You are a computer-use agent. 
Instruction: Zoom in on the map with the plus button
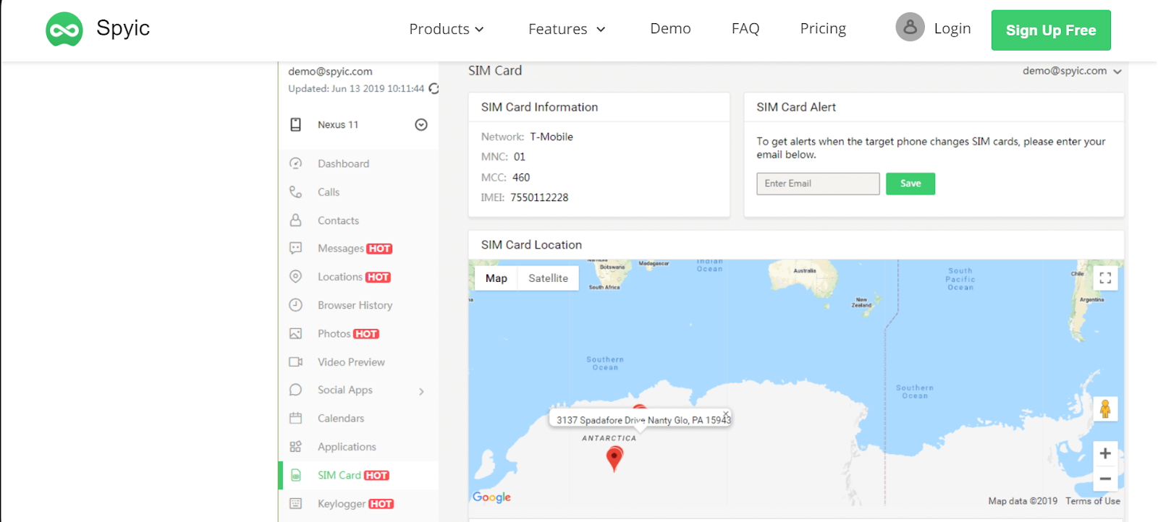click(x=1105, y=453)
